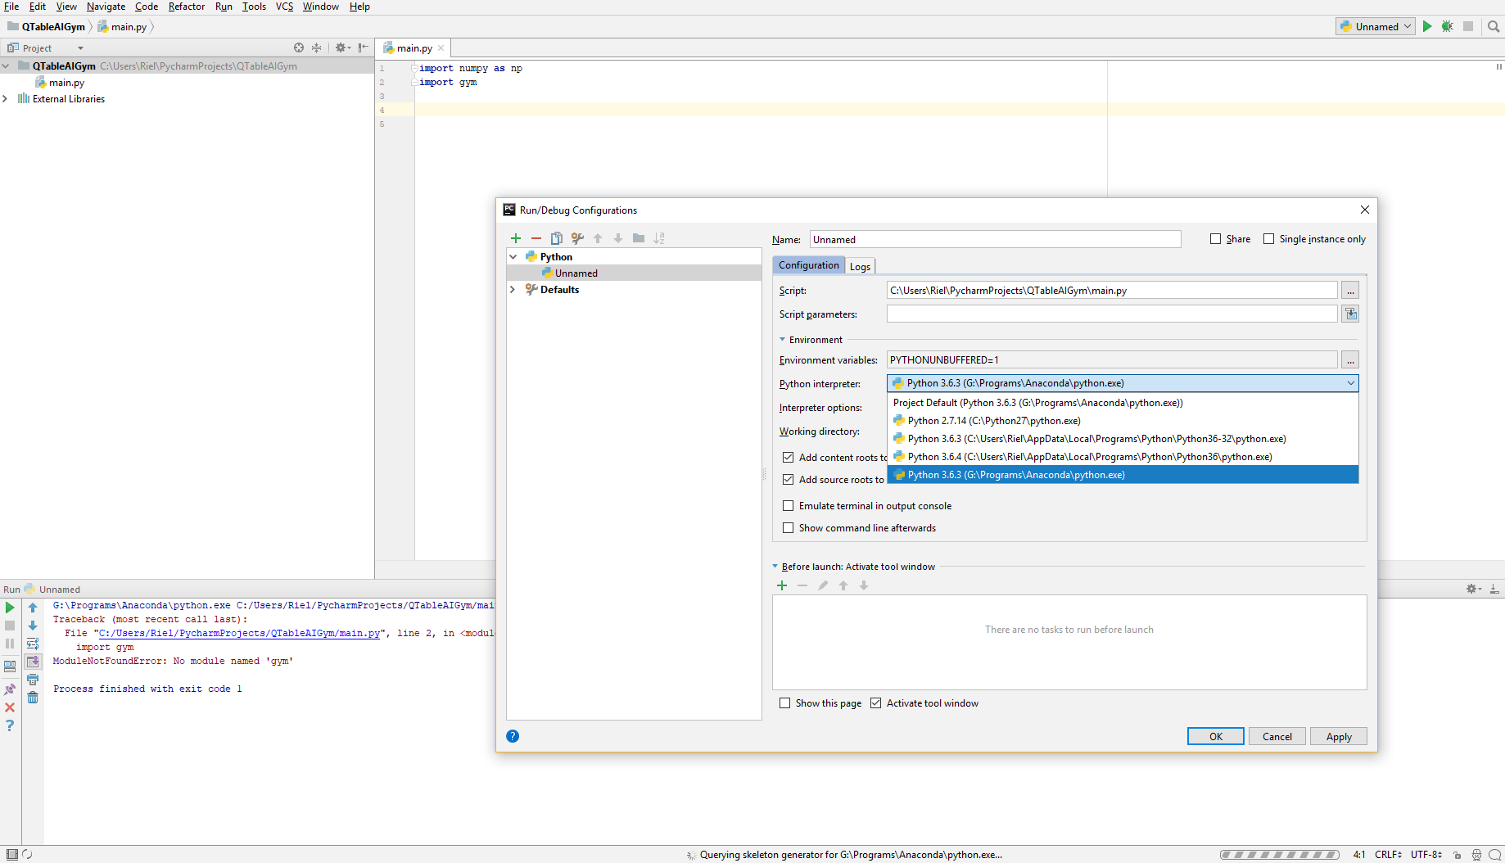
Task: Choose Project Default interpreter option
Action: click(1123, 403)
